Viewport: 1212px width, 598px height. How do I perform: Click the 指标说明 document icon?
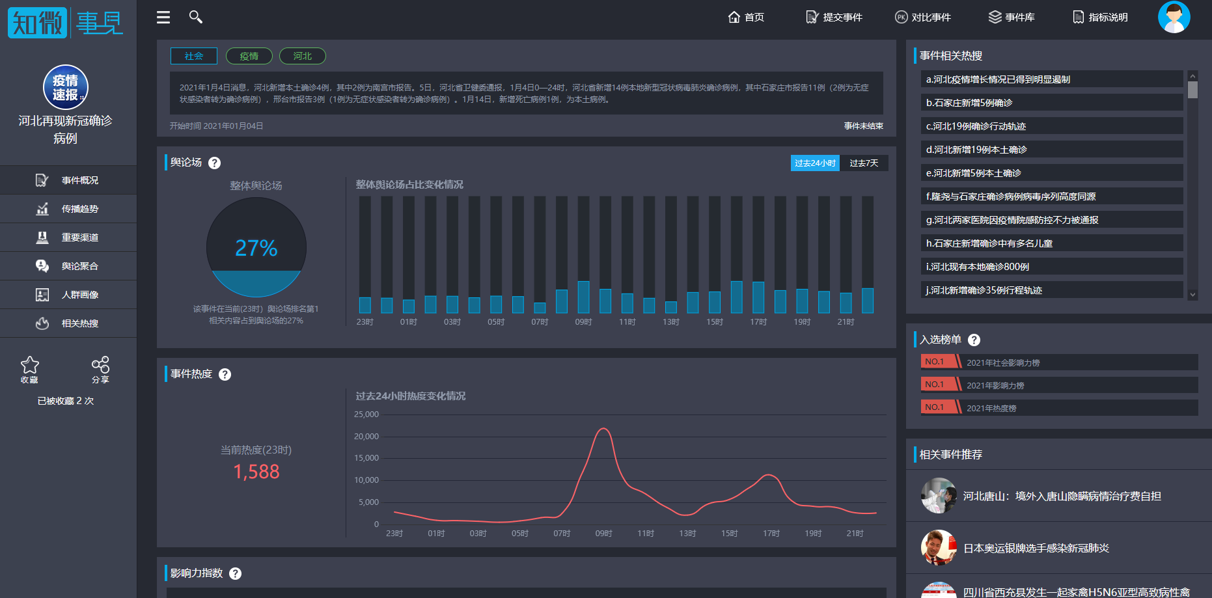coord(1079,17)
